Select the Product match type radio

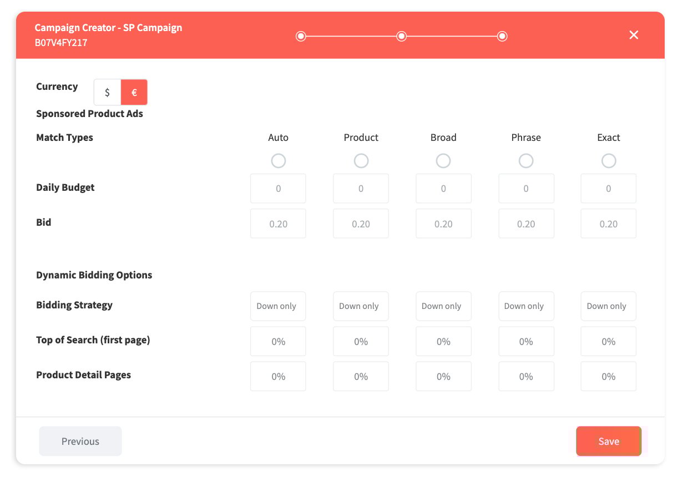tap(361, 161)
